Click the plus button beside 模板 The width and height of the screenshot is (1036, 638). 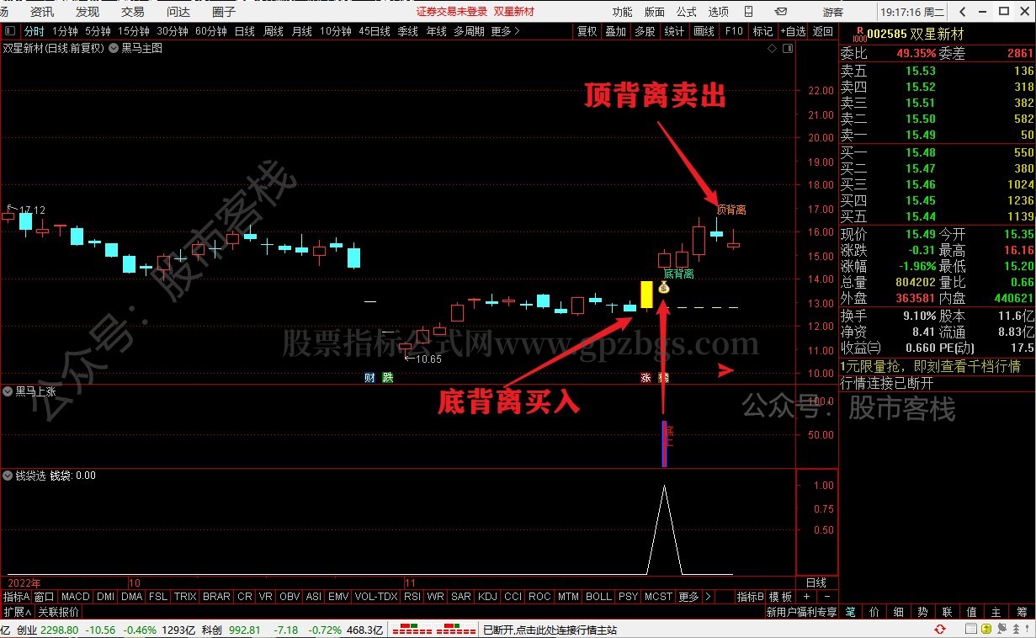[806, 597]
